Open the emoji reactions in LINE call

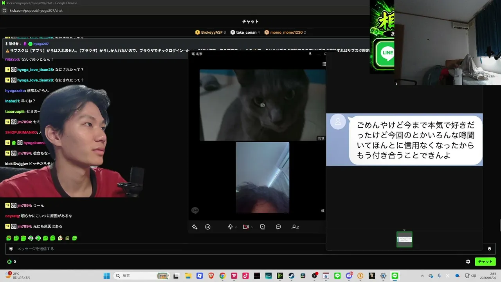point(208,227)
